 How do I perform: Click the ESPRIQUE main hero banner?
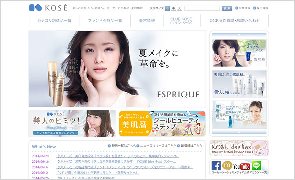[117, 69]
